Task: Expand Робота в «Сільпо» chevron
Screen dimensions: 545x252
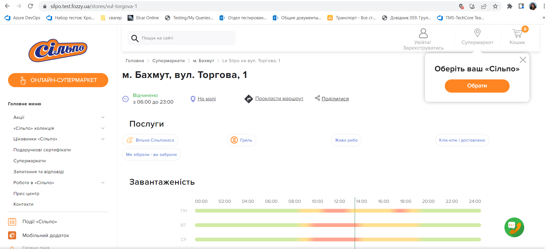Action: coord(103,183)
